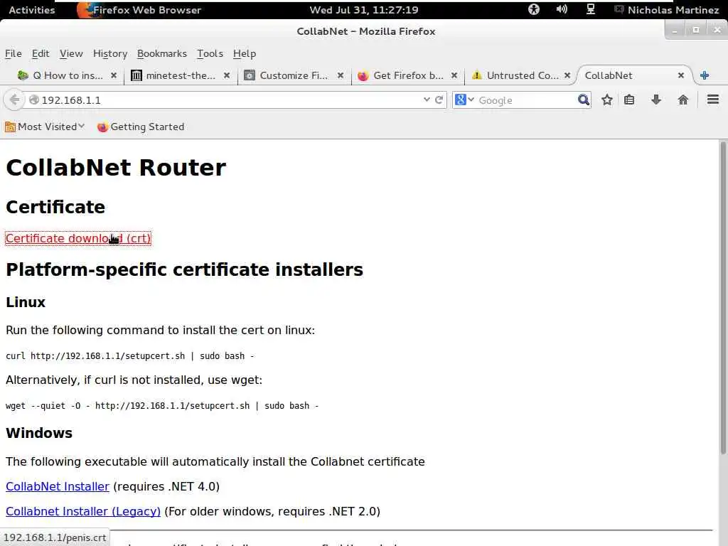Open the downloads arrow icon

[x=656, y=100]
